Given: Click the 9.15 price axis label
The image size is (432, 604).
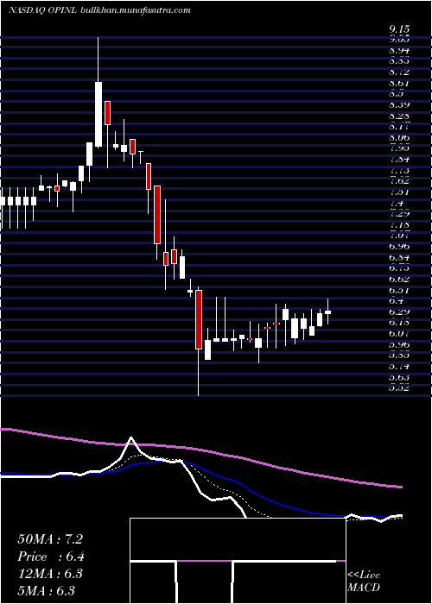Looking at the screenshot, I should [x=399, y=28].
